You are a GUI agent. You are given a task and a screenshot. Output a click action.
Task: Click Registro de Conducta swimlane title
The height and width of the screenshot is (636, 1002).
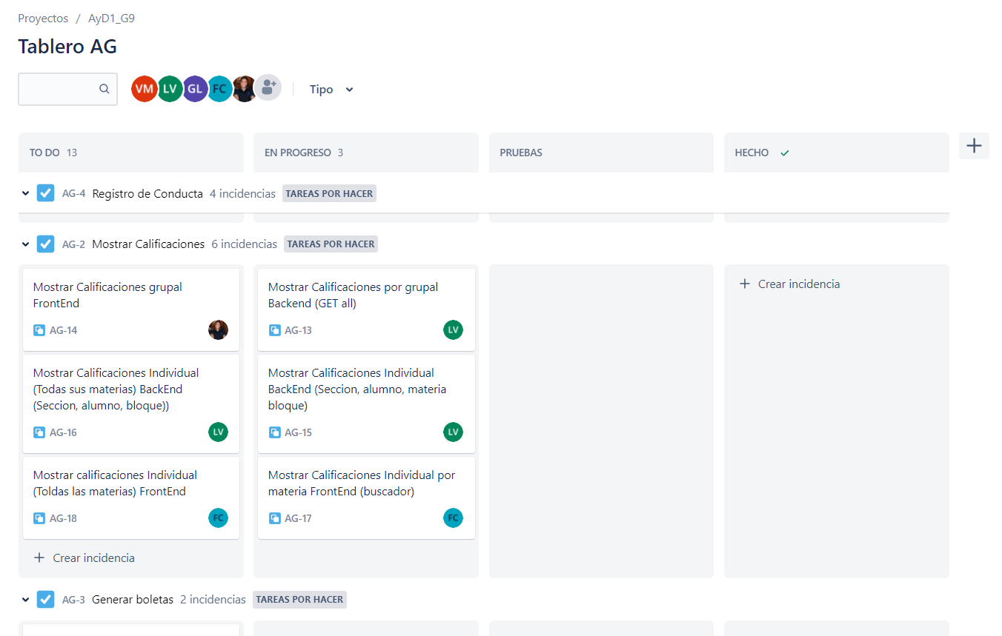click(x=147, y=194)
